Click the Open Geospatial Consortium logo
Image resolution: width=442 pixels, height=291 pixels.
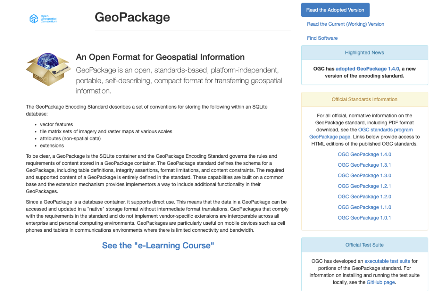pos(43,19)
